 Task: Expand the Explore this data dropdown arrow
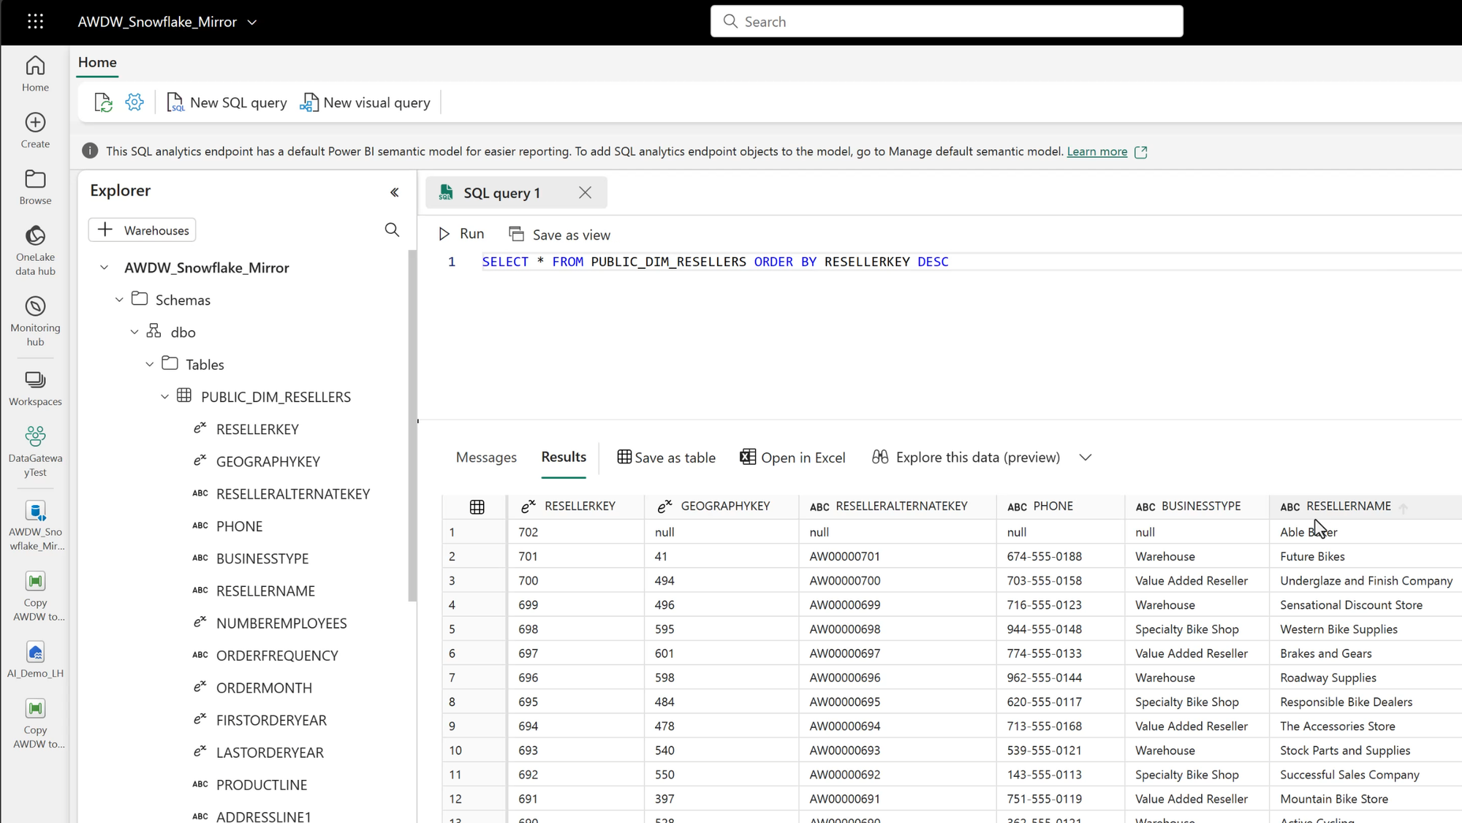tap(1086, 458)
